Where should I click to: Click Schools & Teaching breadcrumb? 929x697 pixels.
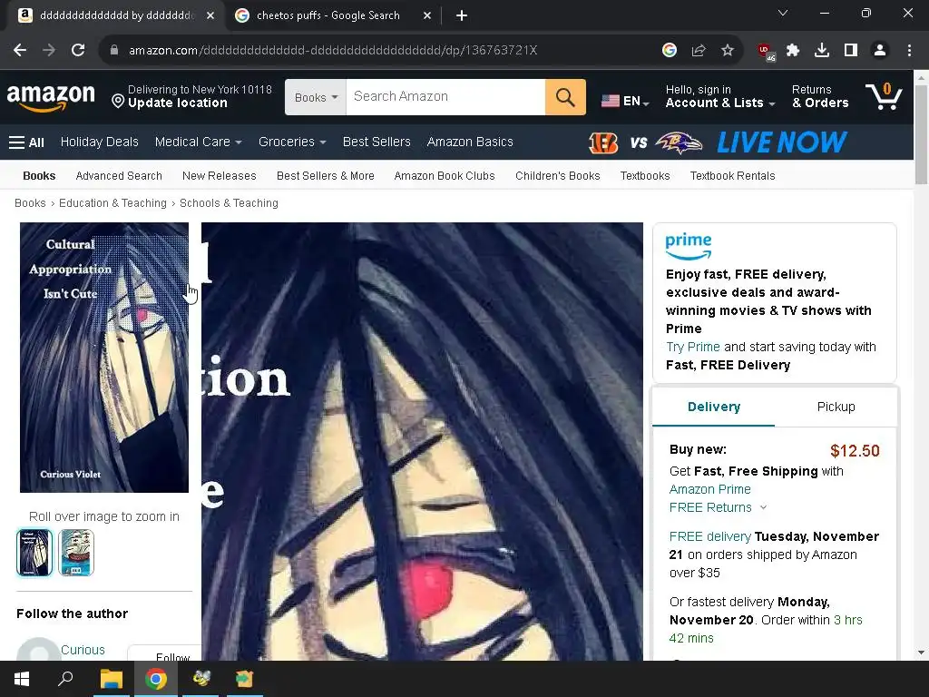click(229, 203)
